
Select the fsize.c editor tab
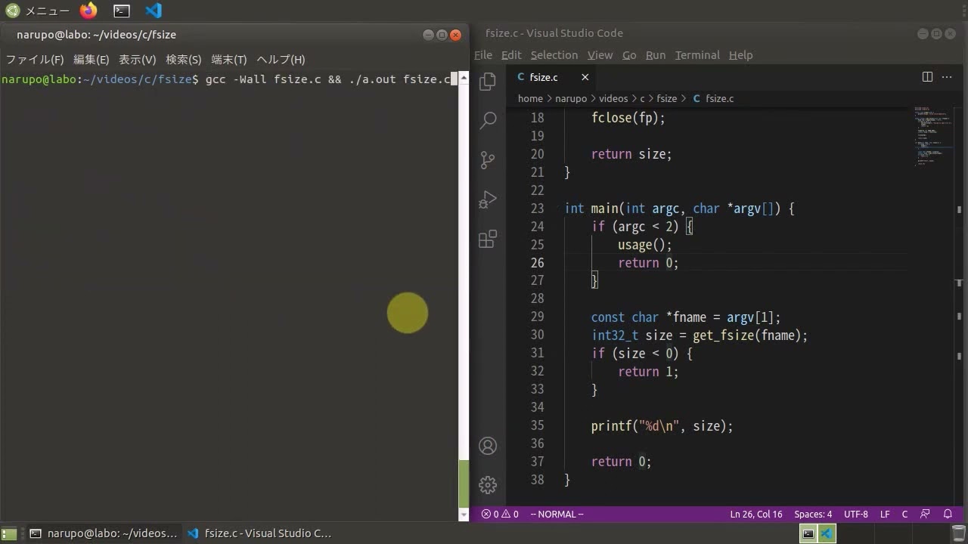[544, 77]
